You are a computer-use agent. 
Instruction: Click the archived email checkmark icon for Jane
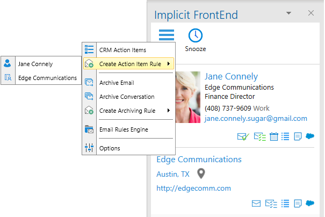coord(243,136)
